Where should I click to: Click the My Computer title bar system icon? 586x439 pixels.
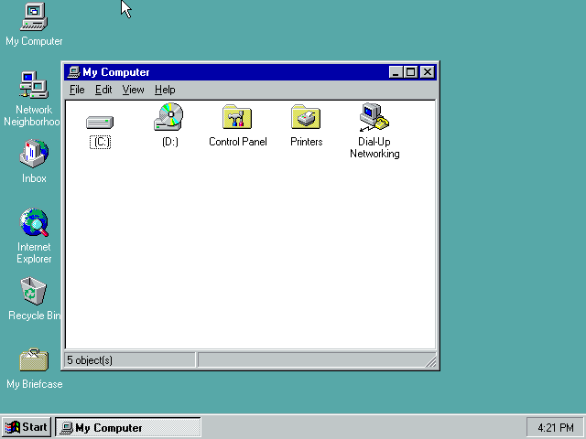(73, 72)
